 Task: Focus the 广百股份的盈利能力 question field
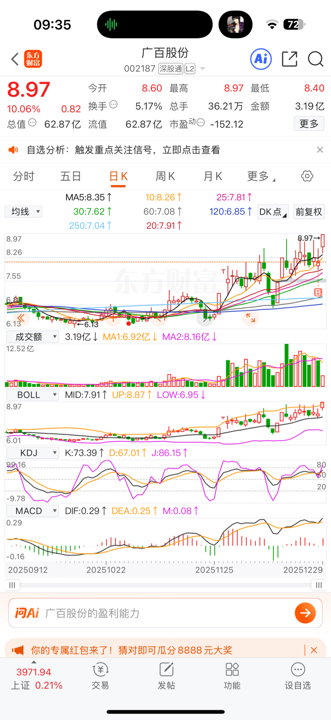(x=165, y=613)
